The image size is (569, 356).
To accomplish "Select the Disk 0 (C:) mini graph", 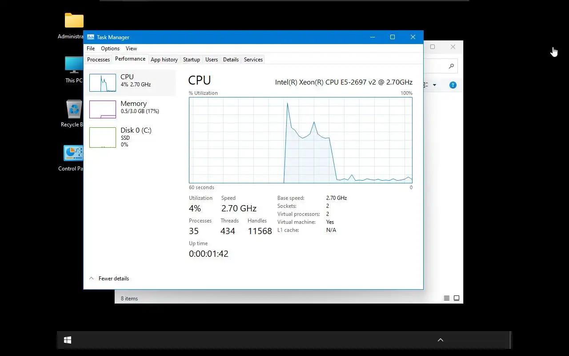I will pos(103,138).
